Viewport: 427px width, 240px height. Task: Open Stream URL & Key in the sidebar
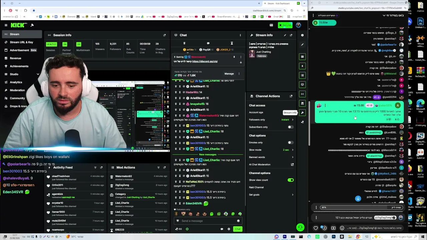pos(22,42)
